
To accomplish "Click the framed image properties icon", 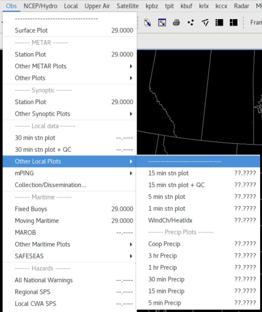I will click(162, 23).
